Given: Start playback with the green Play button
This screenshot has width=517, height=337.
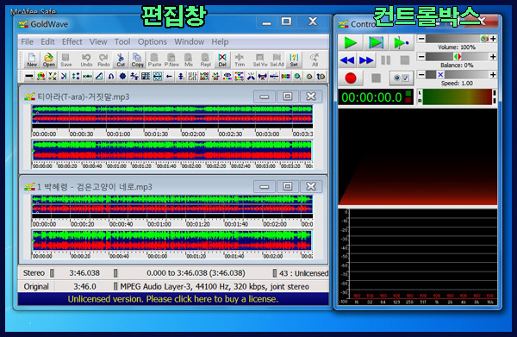Looking at the screenshot, I should (x=350, y=42).
